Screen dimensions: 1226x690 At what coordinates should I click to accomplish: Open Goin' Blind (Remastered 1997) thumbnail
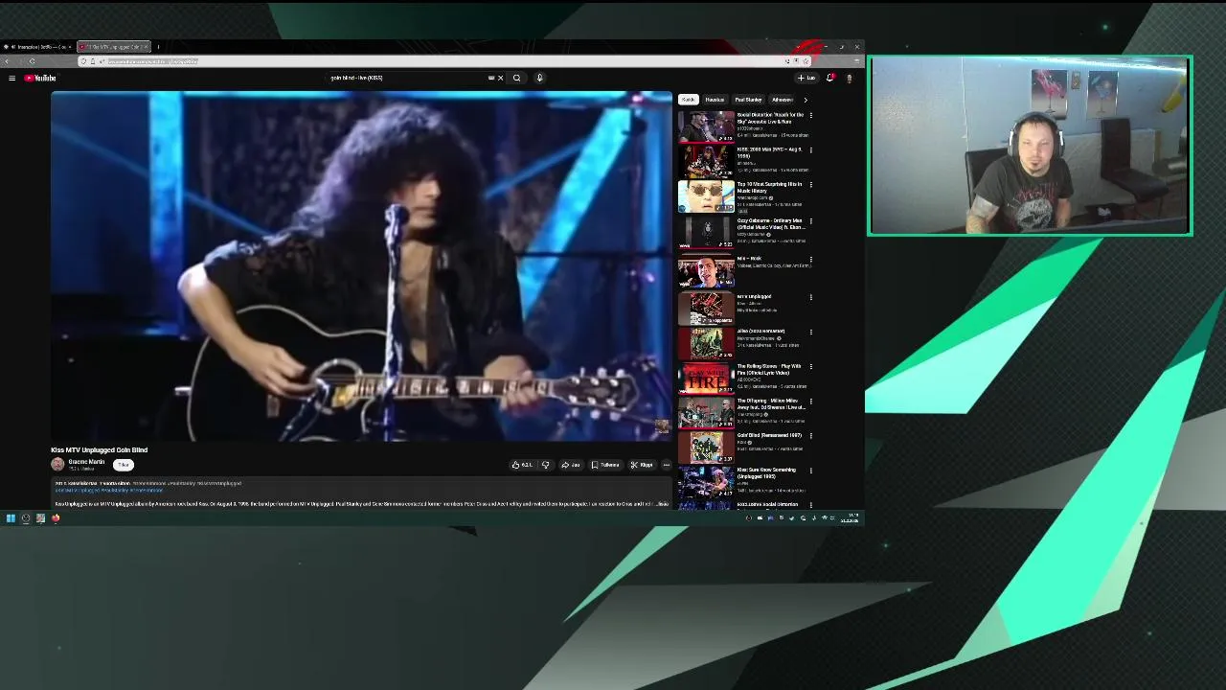706,448
